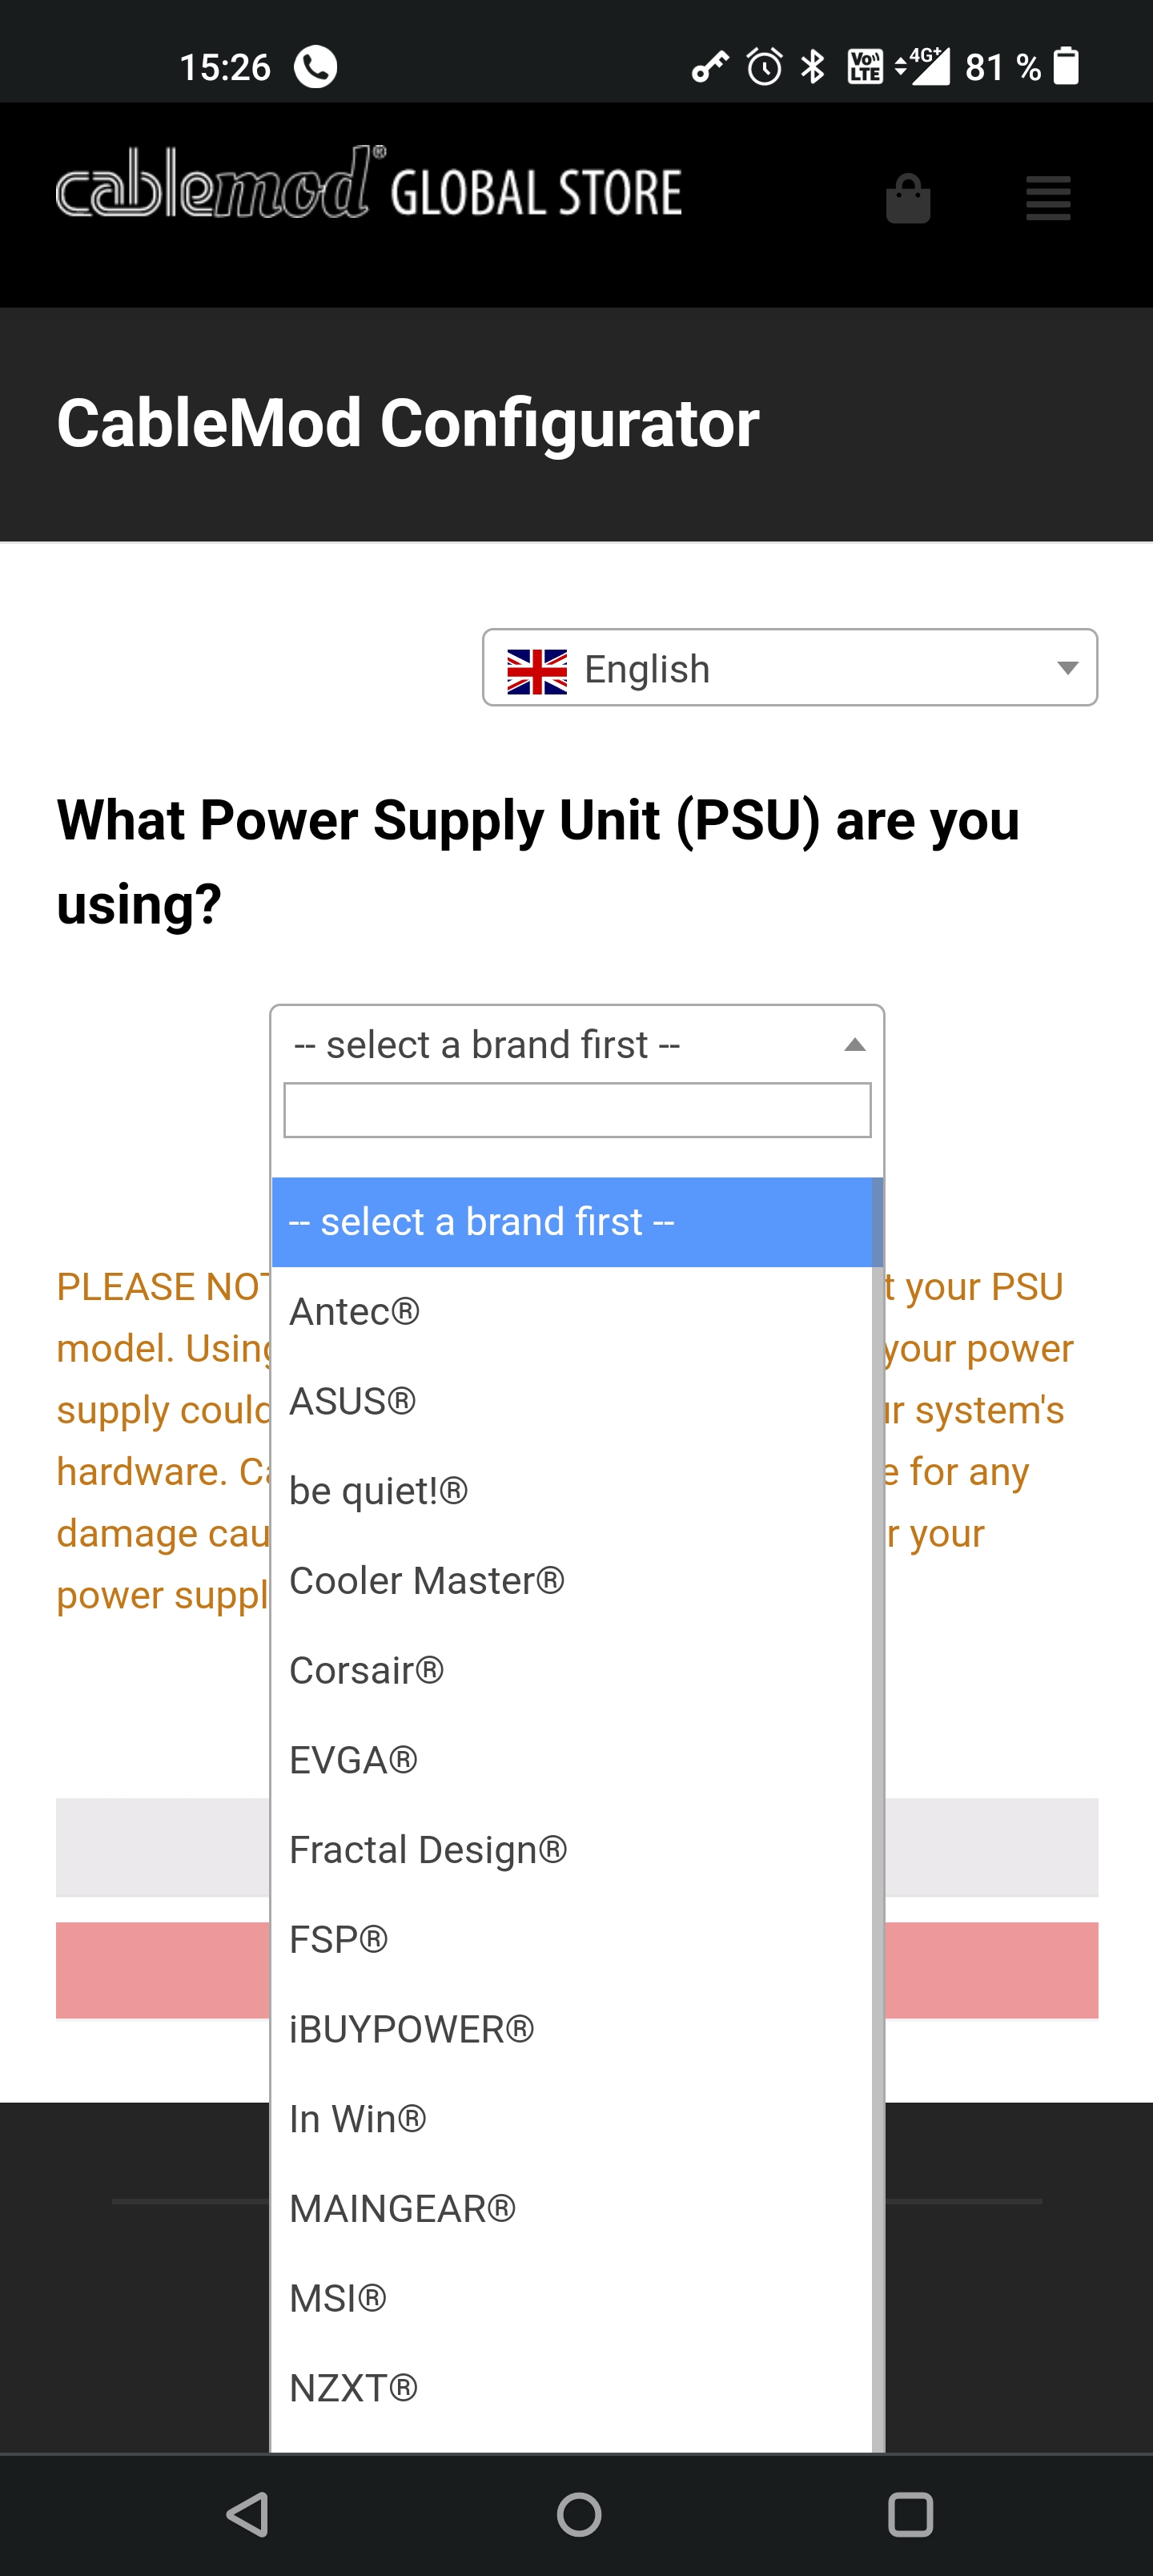
Task: Expand the English language dropdown
Action: [790, 668]
